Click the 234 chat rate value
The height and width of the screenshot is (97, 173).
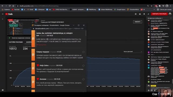point(25,48)
